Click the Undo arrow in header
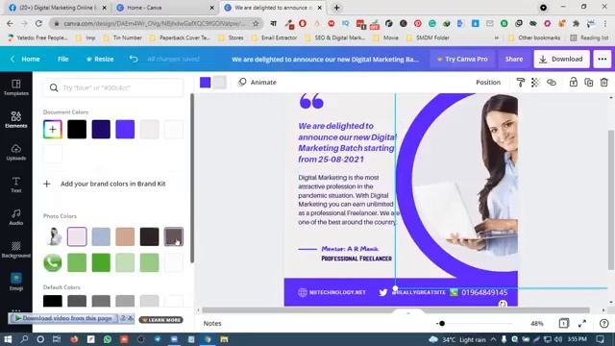Viewport: 615px width, 346px height. (134, 59)
